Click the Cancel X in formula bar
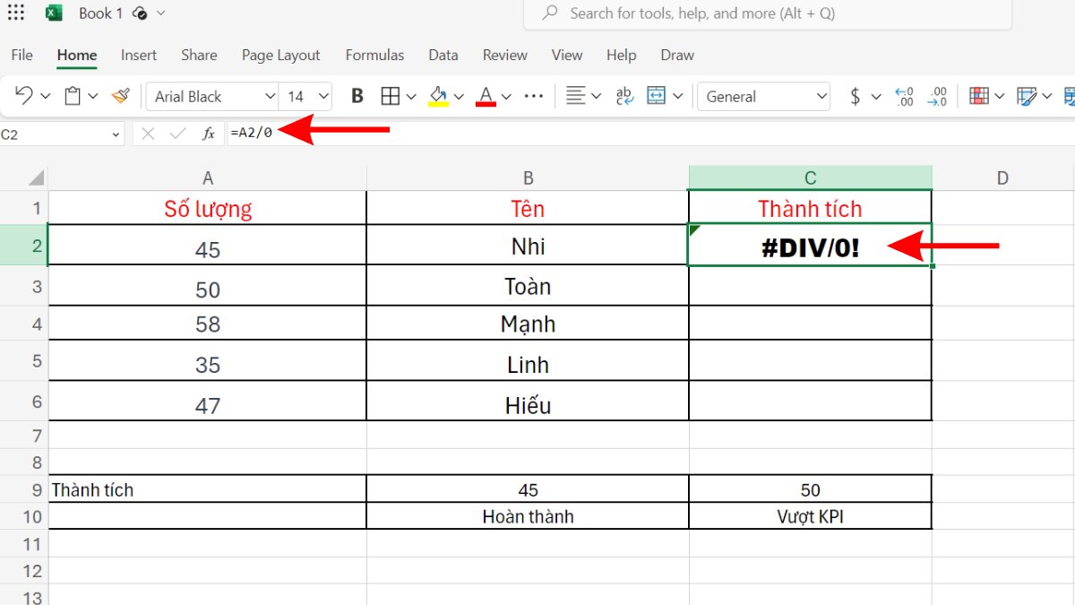Viewport: 1075px width, 605px height. [x=148, y=134]
